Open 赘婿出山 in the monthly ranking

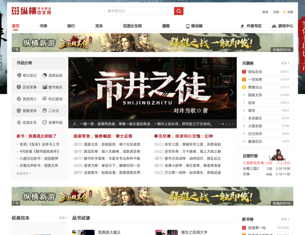(x=255, y=87)
